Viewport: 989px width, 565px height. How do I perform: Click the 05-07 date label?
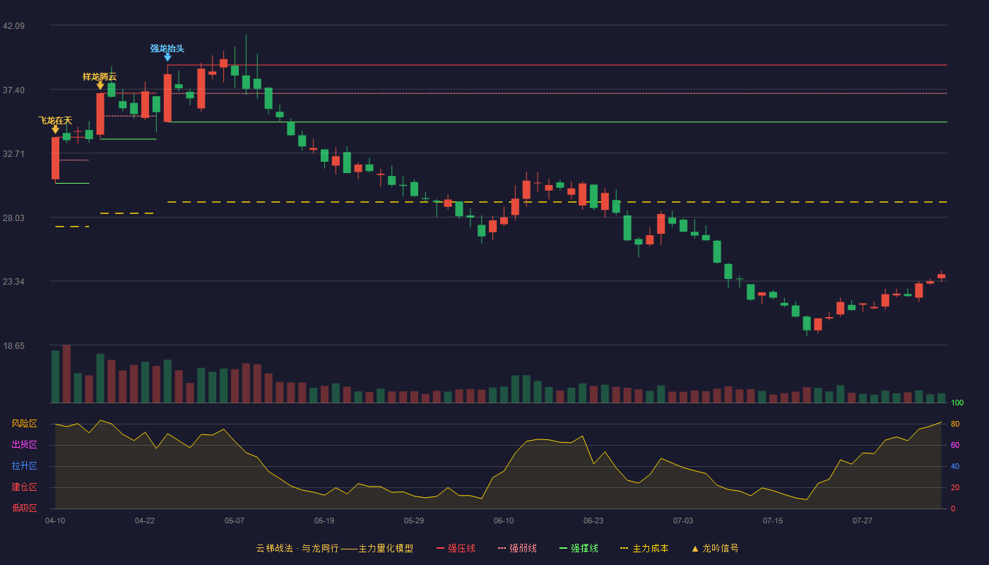[x=235, y=521]
